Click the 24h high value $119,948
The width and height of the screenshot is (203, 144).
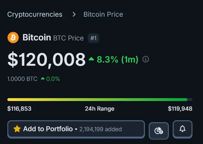tap(180, 109)
